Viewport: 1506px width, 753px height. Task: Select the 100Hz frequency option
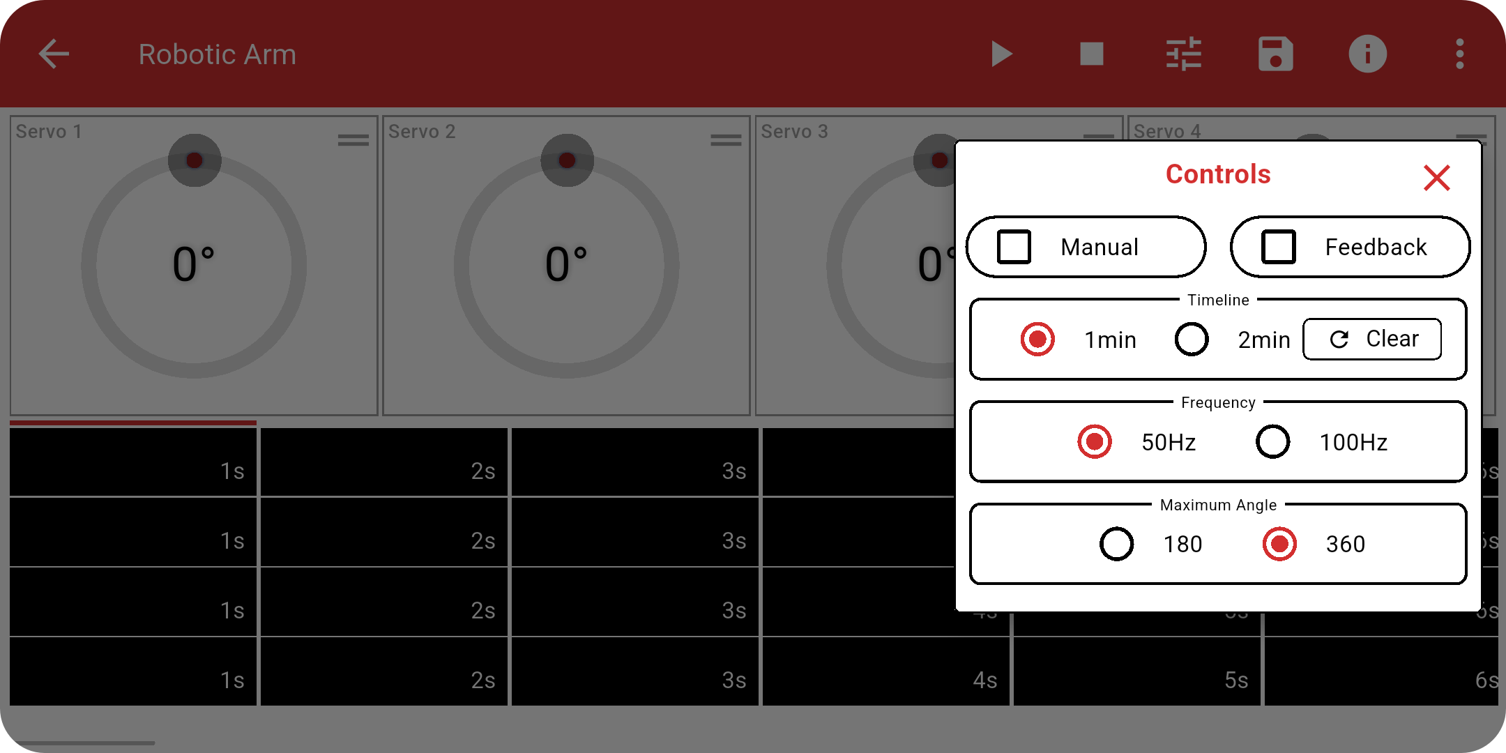1273,441
